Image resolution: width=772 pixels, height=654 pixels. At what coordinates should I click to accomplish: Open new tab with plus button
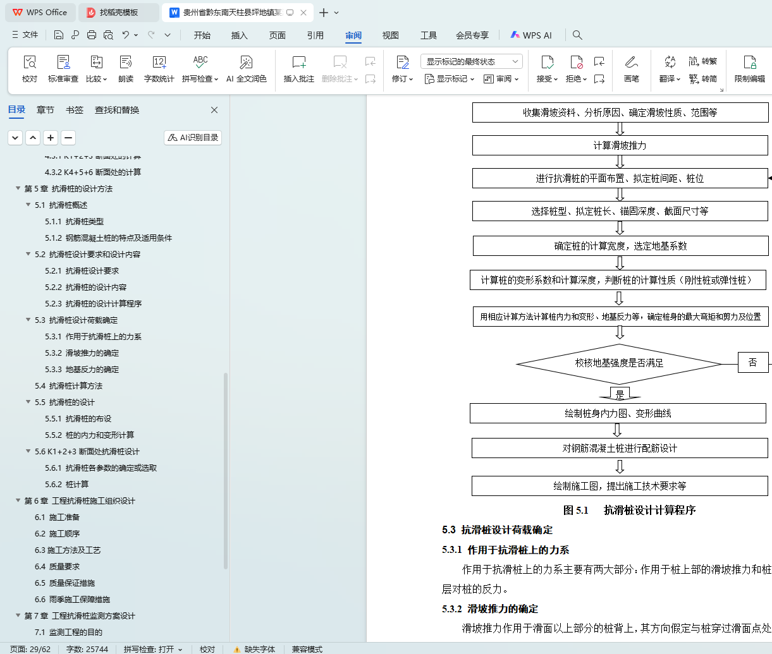(x=323, y=13)
